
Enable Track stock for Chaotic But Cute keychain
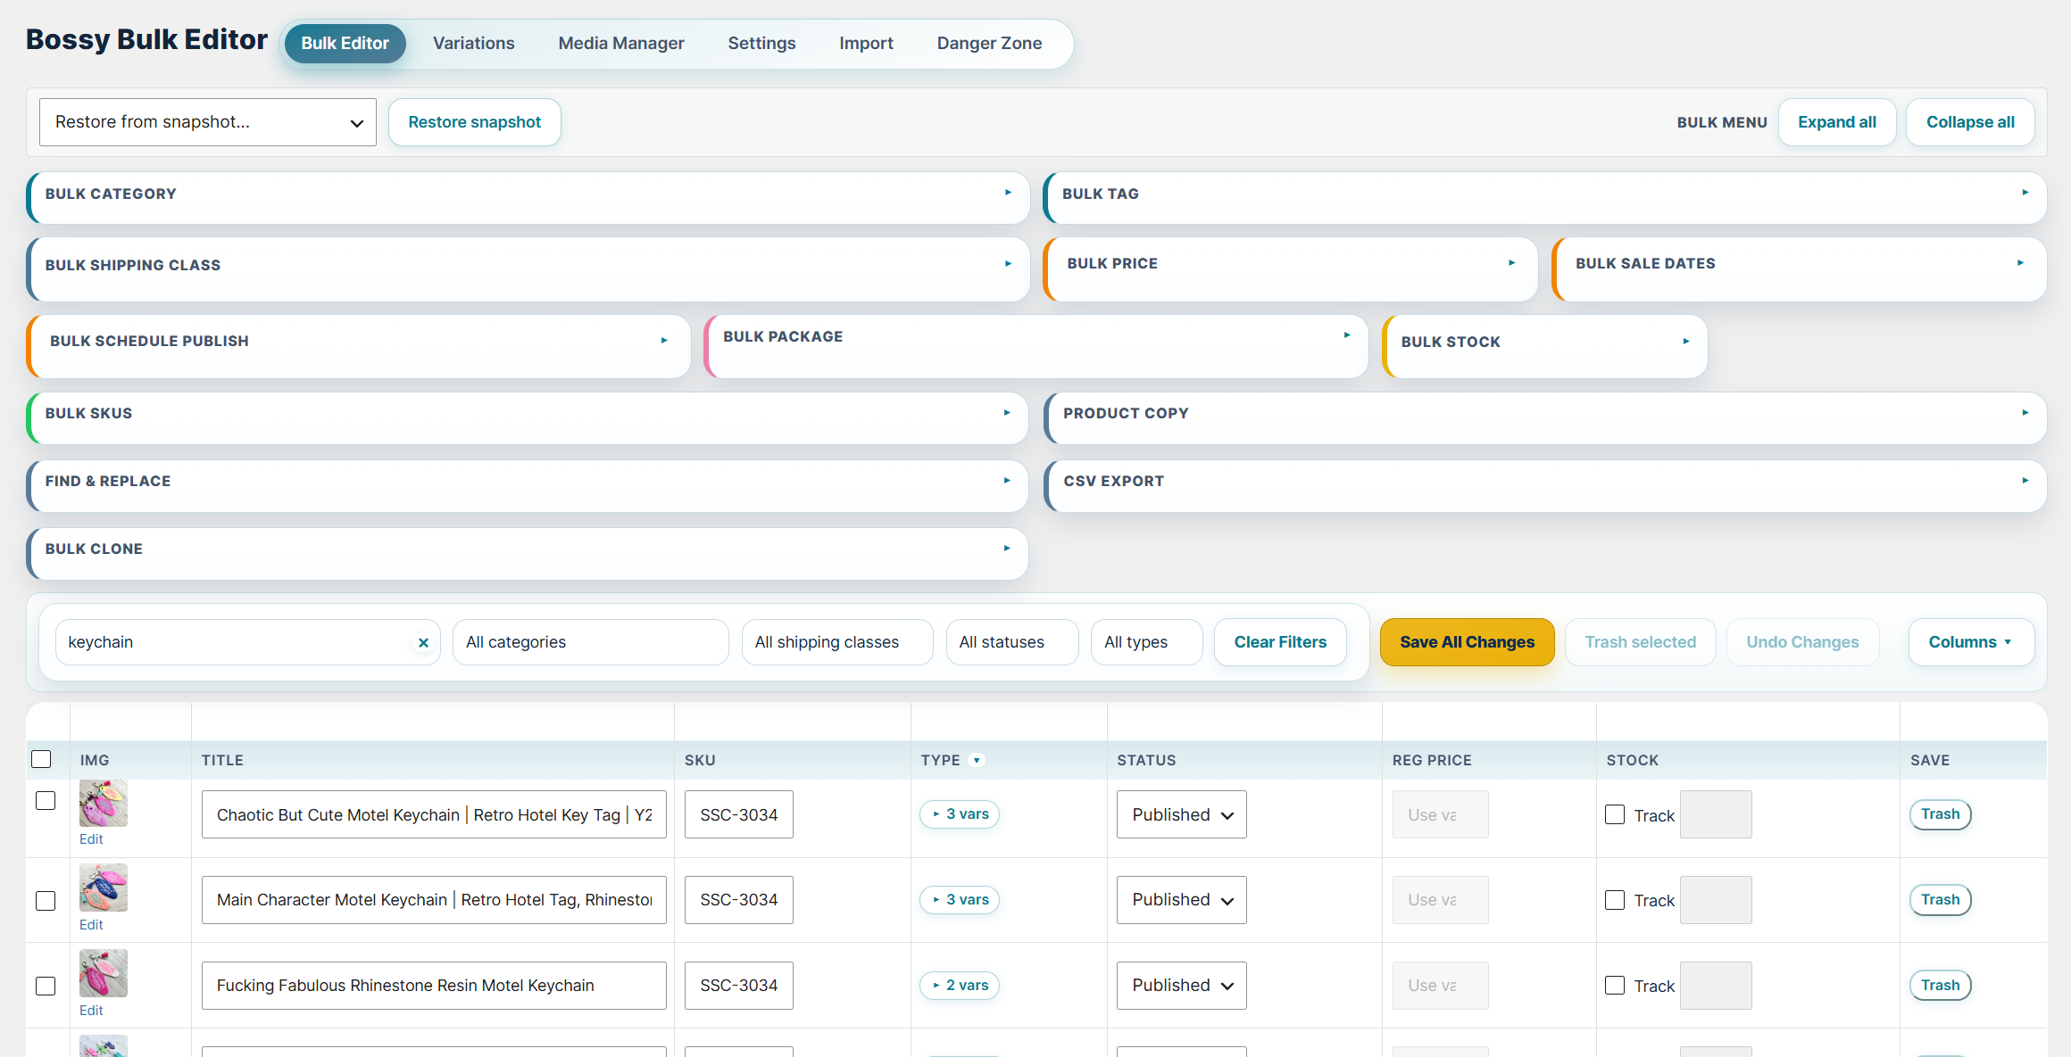1615,814
